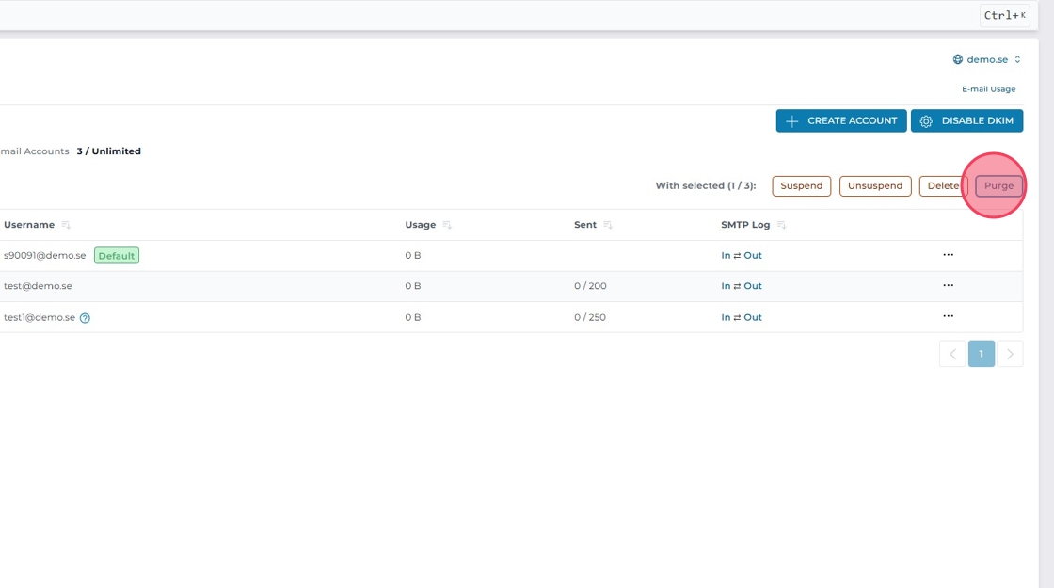Click the Unsuspend button
Image resolution: width=1054 pixels, height=588 pixels.
pyautogui.click(x=875, y=186)
